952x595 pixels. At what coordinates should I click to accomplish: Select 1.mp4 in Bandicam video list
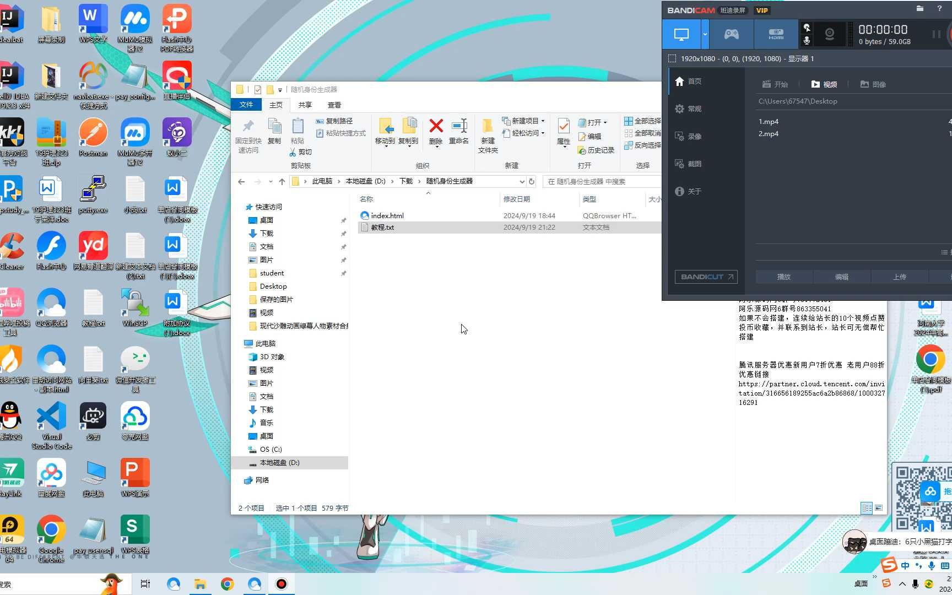click(769, 121)
